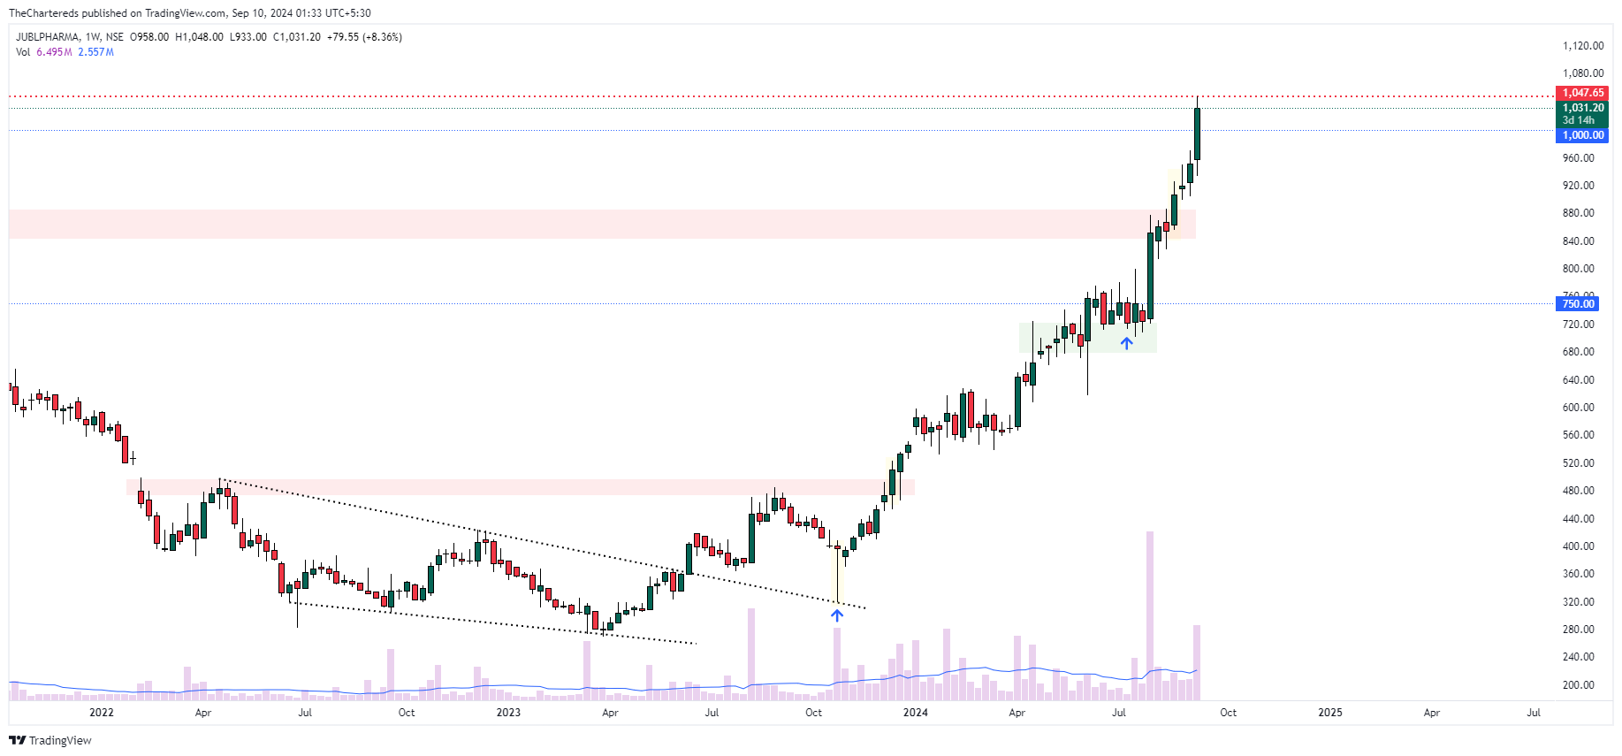Click the published-by header text TheChartereds
The image size is (1622, 756).
point(44,13)
